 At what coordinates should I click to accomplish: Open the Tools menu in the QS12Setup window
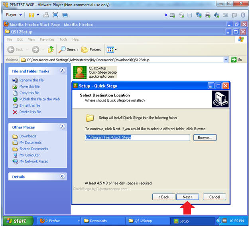[63, 39]
